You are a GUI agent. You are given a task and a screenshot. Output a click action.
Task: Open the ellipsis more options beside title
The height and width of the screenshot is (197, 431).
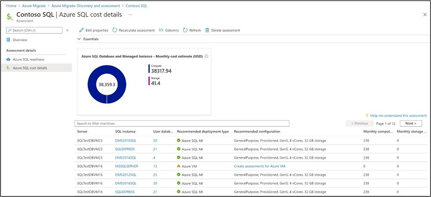(x=130, y=15)
